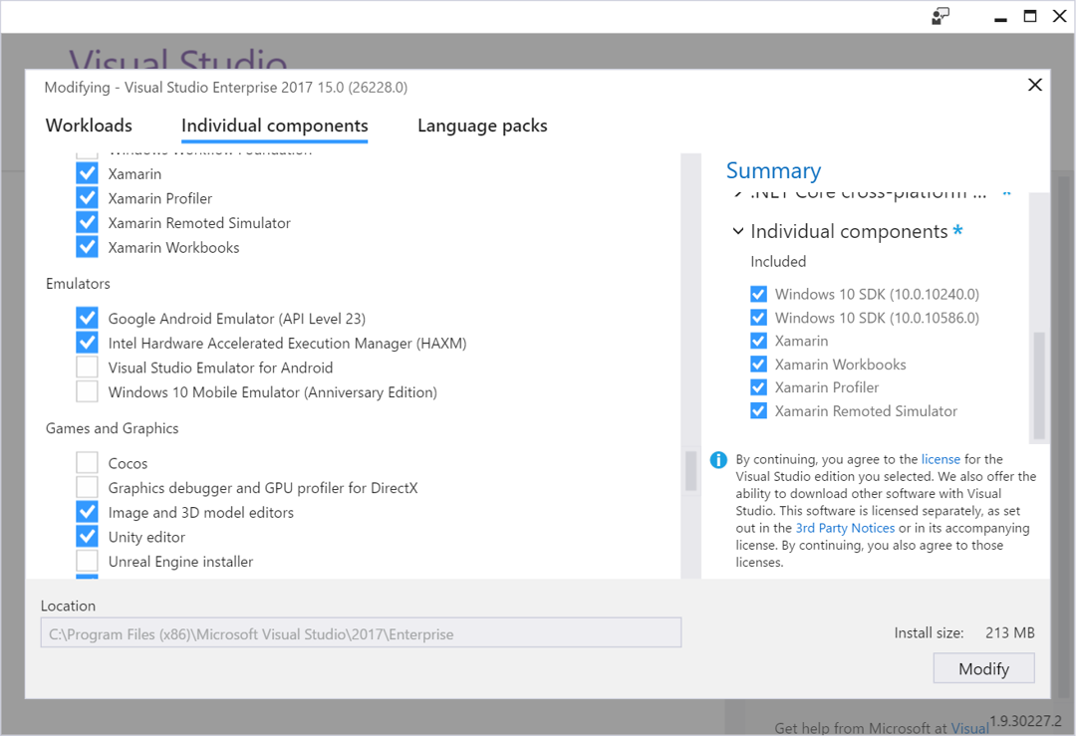Click the Install size 213 MB value
Viewport: 1076px width, 736px height.
coord(1009,632)
